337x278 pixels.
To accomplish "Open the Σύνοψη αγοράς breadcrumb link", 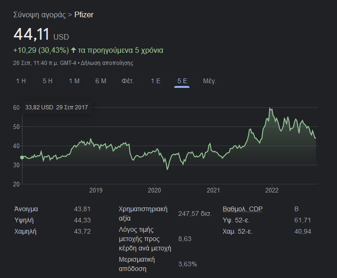I will tap(39, 15).
